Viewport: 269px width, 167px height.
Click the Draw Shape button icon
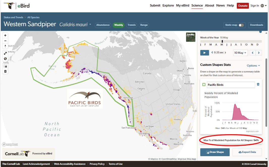(x=207, y=152)
